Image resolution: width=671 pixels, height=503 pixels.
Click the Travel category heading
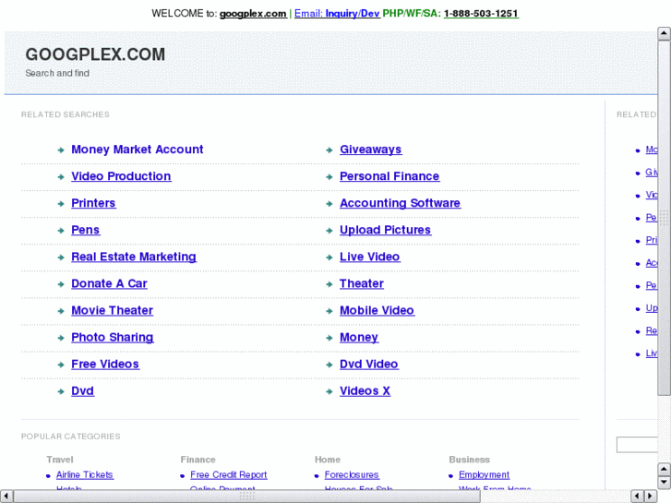click(x=60, y=460)
